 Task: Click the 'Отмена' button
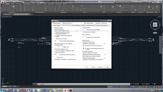tap(93, 67)
